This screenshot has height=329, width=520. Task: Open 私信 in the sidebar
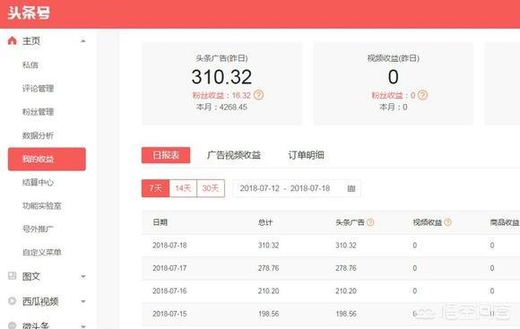click(30, 65)
